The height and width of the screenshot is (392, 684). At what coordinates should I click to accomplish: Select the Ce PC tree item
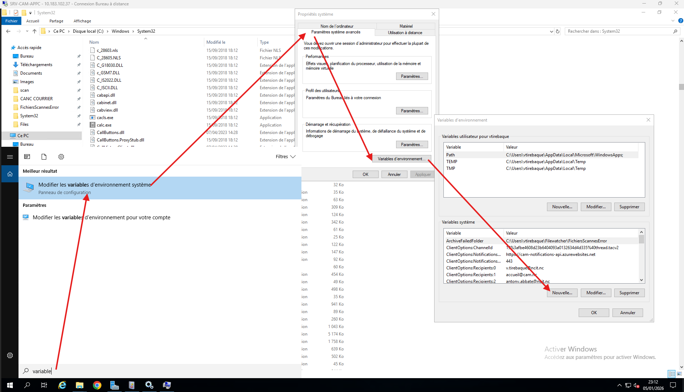coord(23,135)
